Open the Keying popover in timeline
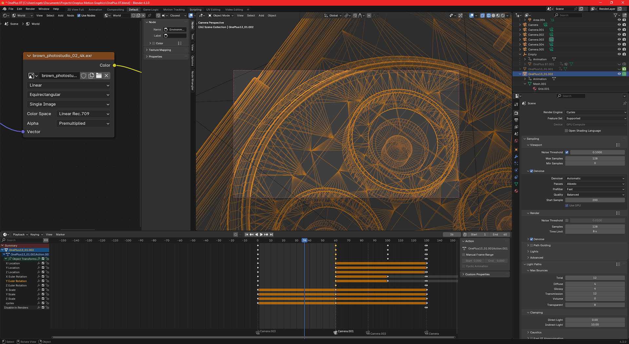Viewport: 629px width, 344px height. pos(36,234)
